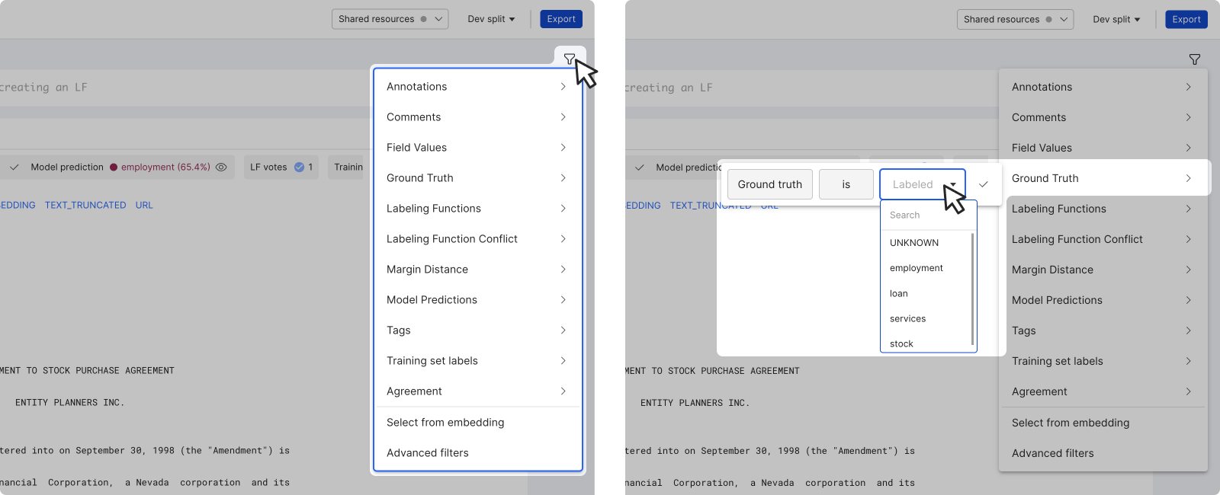Open Comments submenu in left filter menu
This screenshot has height=495, width=1220.
coord(478,117)
